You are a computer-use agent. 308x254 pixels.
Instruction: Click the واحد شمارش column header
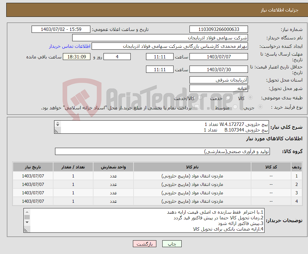pos(113,167)
